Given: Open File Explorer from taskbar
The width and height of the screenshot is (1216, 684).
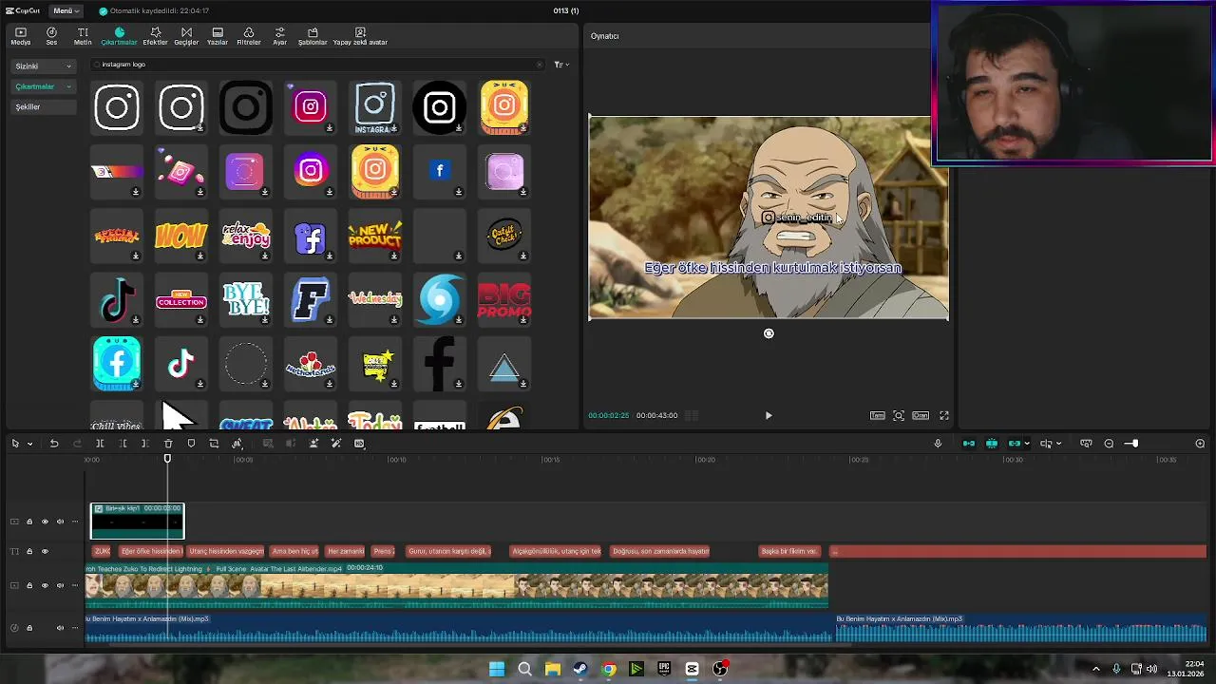Looking at the screenshot, I should click(552, 669).
